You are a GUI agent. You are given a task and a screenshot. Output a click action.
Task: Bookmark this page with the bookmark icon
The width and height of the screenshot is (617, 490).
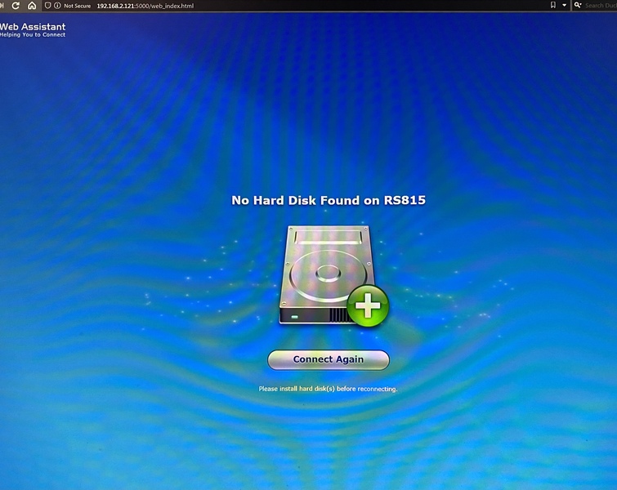[x=553, y=5]
